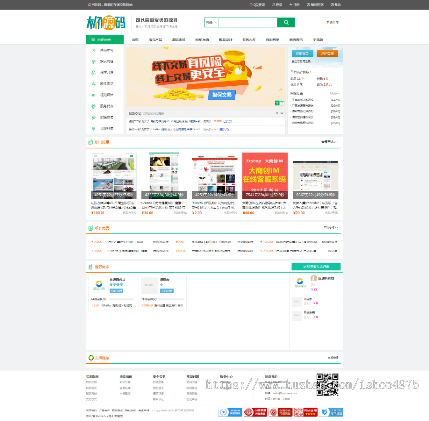Image resolution: width=429 pixels, height=421 pixels.
Task: Click the orange 用户登录 button
Action: 327,54
